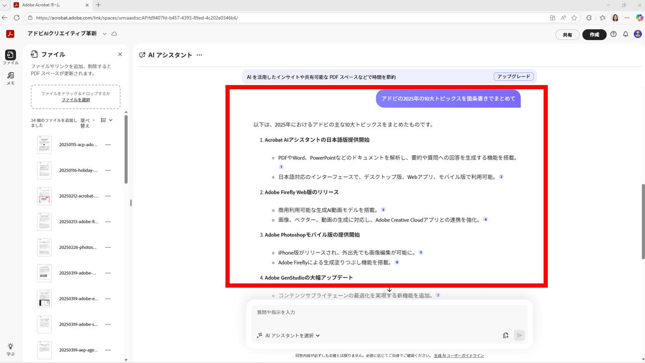Open citation 4 in the answer
Image resolution: width=645 pixels, height=363 pixels.
click(485, 220)
